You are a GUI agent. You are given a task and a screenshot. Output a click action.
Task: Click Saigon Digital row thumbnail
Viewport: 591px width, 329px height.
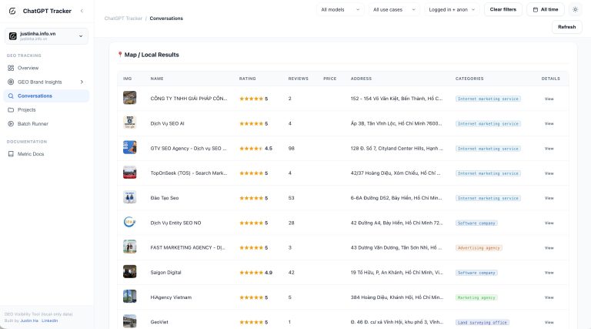(x=129, y=272)
